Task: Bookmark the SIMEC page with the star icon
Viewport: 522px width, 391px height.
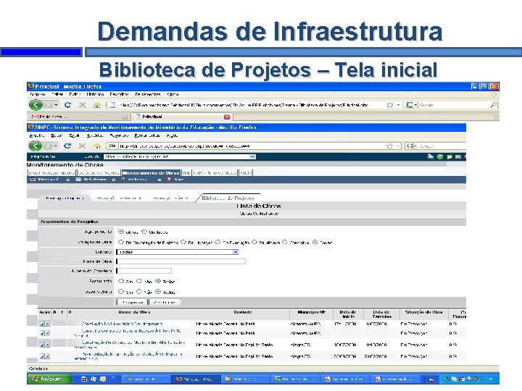Action: point(389,146)
